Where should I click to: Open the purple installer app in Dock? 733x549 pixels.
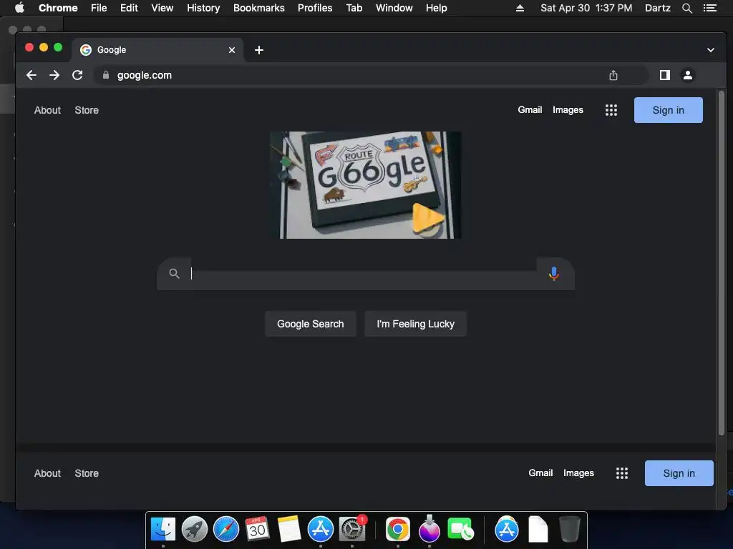pyautogui.click(x=429, y=528)
